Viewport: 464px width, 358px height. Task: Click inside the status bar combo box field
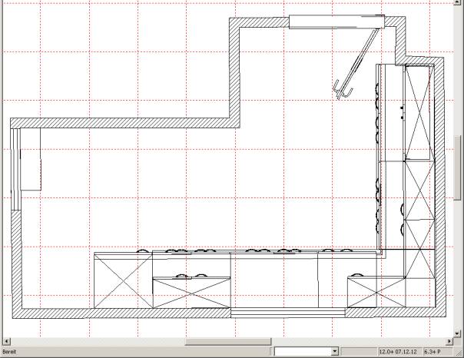(302, 351)
